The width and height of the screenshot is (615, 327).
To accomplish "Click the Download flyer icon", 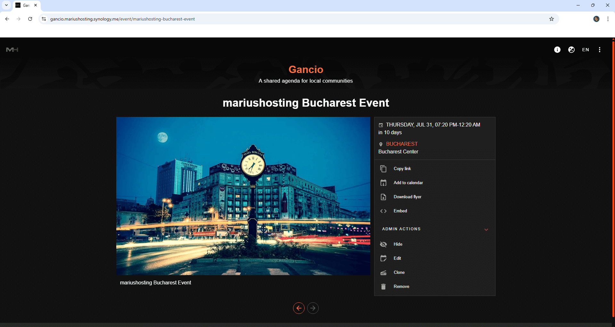I will point(383,197).
